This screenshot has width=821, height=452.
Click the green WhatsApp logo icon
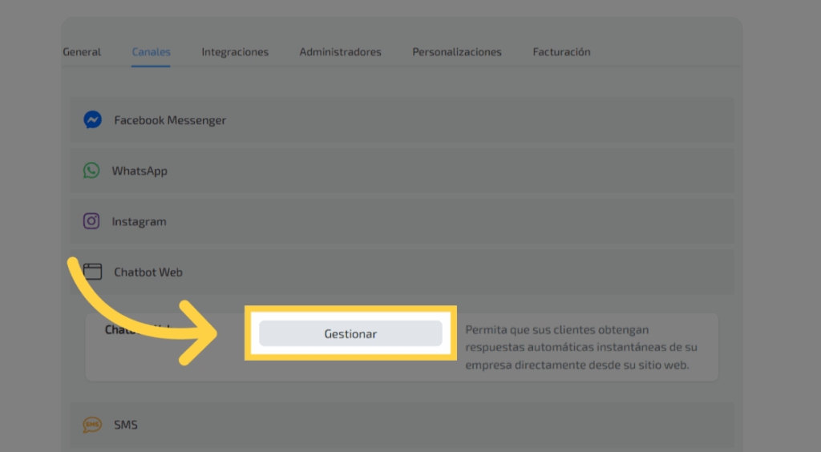(91, 171)
